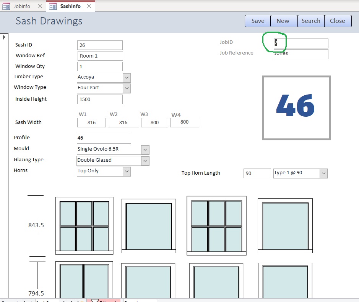This screenshot has height=302, width=359.
Task: Click the Profile field
Action: pos(104,138)
